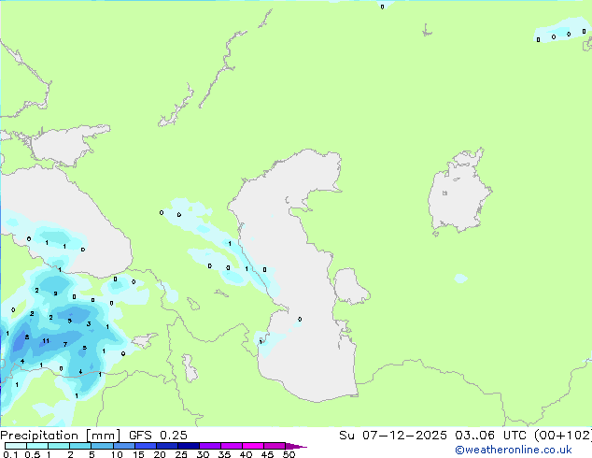Image resolution: width=592 pixels, height=458 pixels.
Task: Click the legend value '20'
Action: pos(160,454)
